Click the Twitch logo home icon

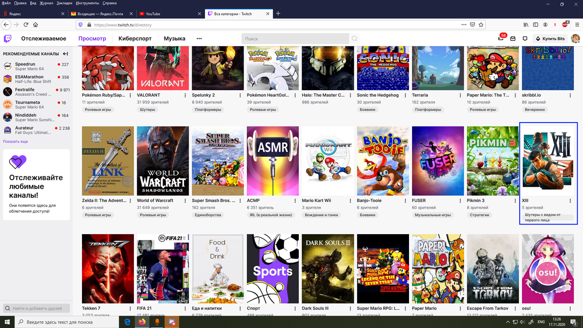coord(8,39)
